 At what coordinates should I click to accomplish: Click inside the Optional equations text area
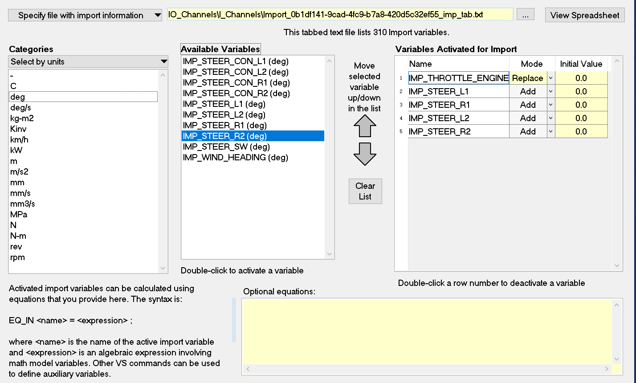427,331
